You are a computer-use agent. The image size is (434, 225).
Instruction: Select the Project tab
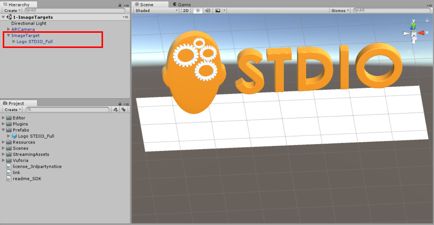[19, 103]
